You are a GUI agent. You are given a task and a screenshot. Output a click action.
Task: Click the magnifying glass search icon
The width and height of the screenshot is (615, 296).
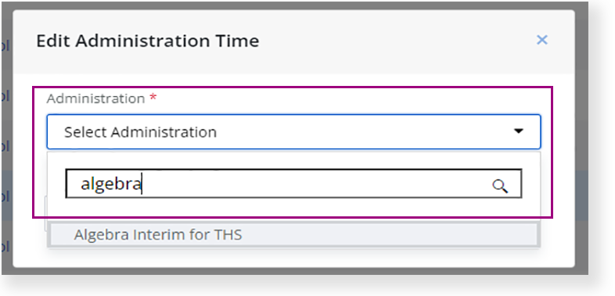(500, 187)
